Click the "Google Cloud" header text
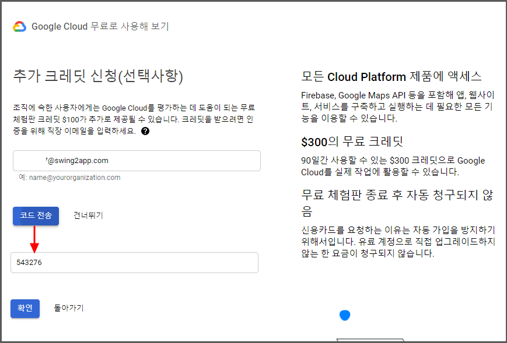This screenshot has width=507, height=343. (60, 27)
